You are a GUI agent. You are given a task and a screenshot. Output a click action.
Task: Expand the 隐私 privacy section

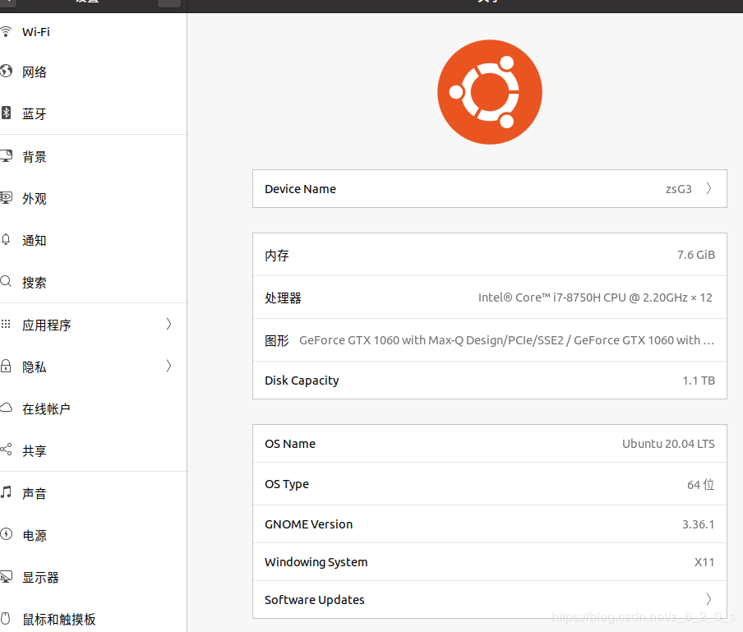169,367
